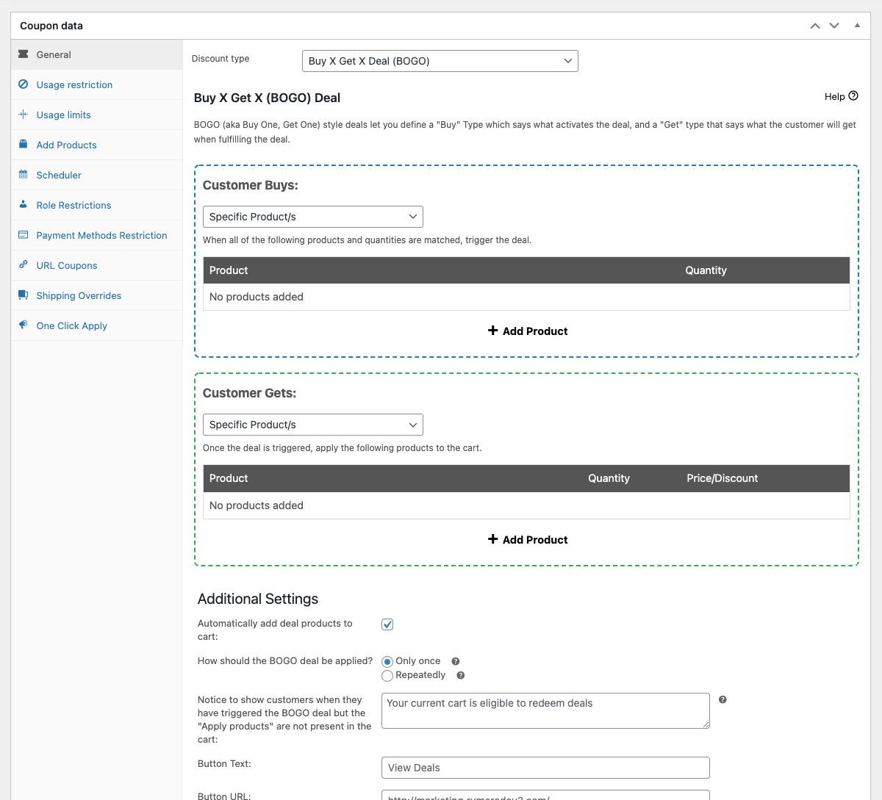Open the URL Coupons tab
The image size is (882, 800).
coord(97,265)
